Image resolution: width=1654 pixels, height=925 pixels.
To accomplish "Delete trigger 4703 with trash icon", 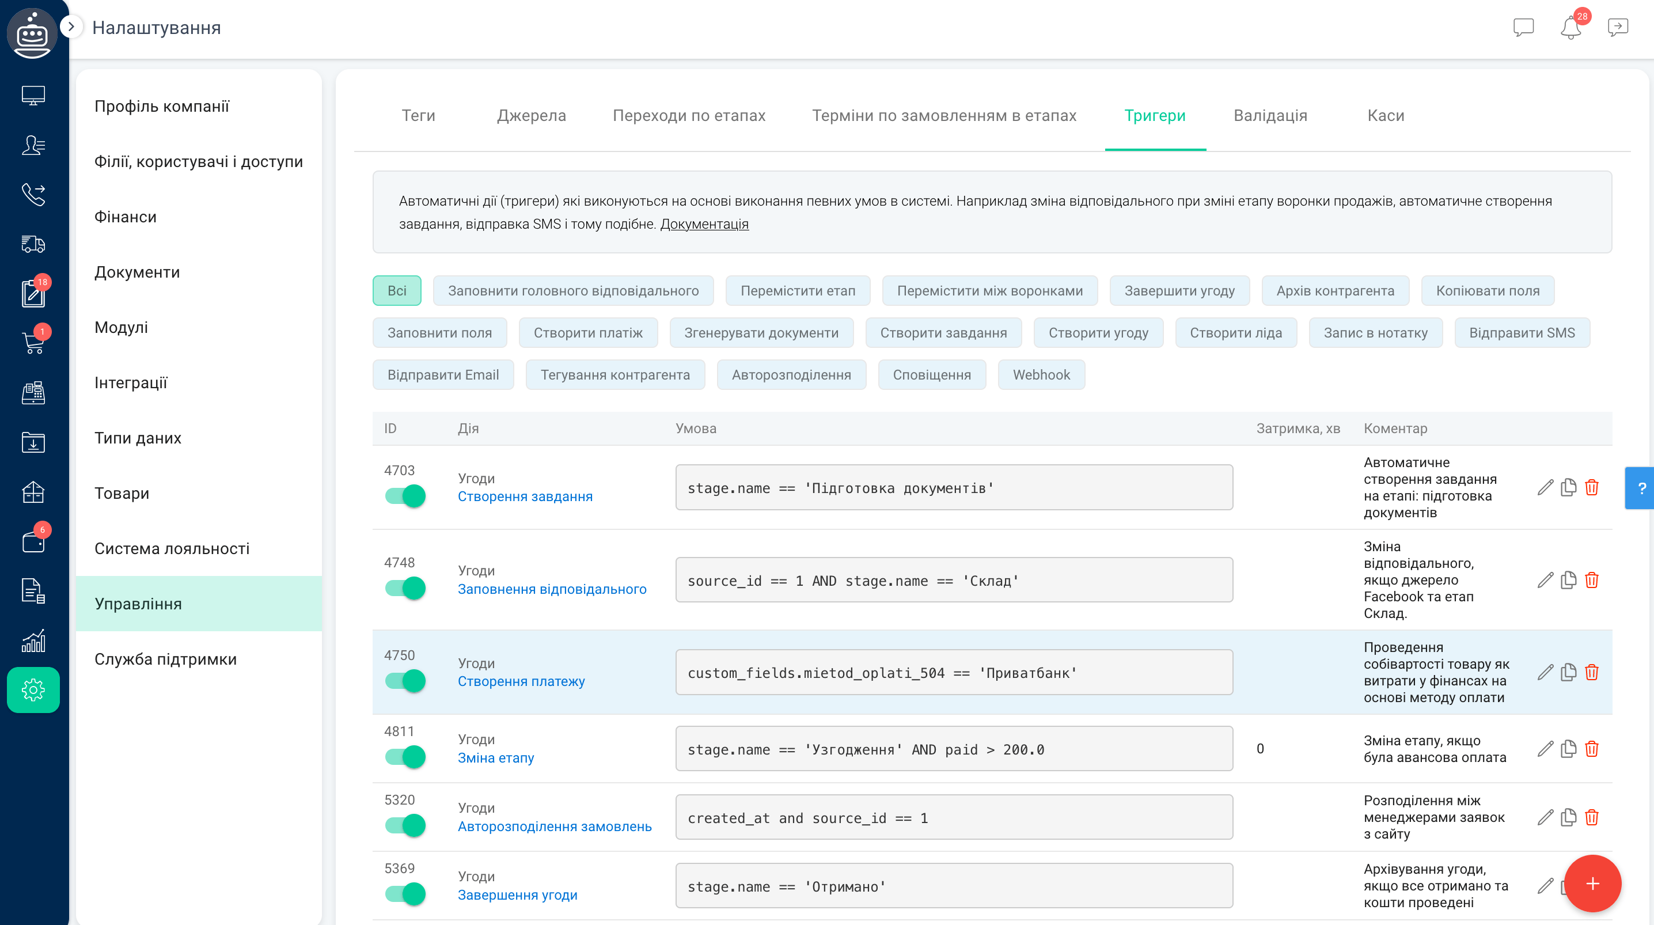I will (x=1592, y=487).
